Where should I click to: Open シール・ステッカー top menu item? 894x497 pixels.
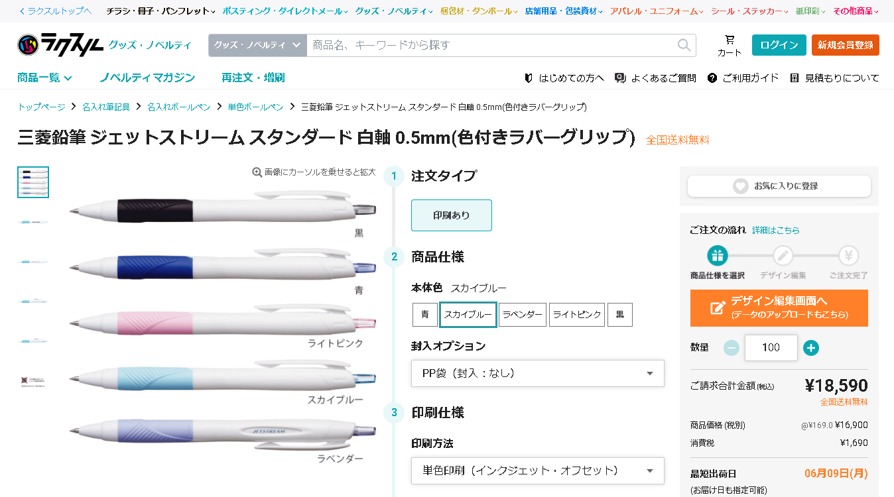[x=749, y=11]
